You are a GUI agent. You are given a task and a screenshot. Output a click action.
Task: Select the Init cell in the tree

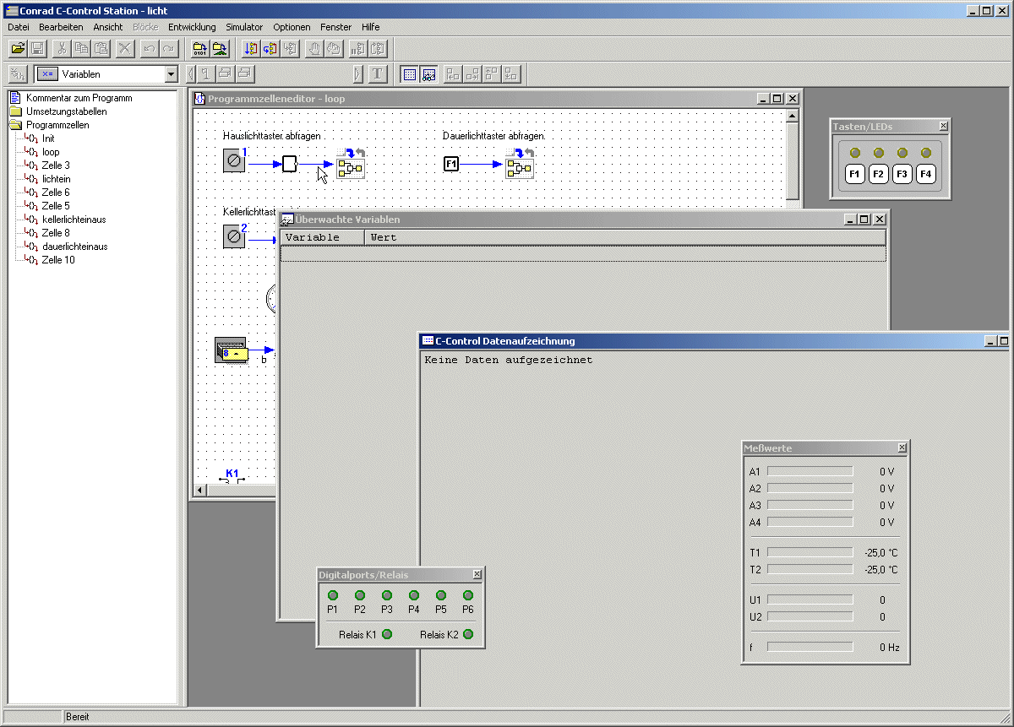[x=48, y=138]
